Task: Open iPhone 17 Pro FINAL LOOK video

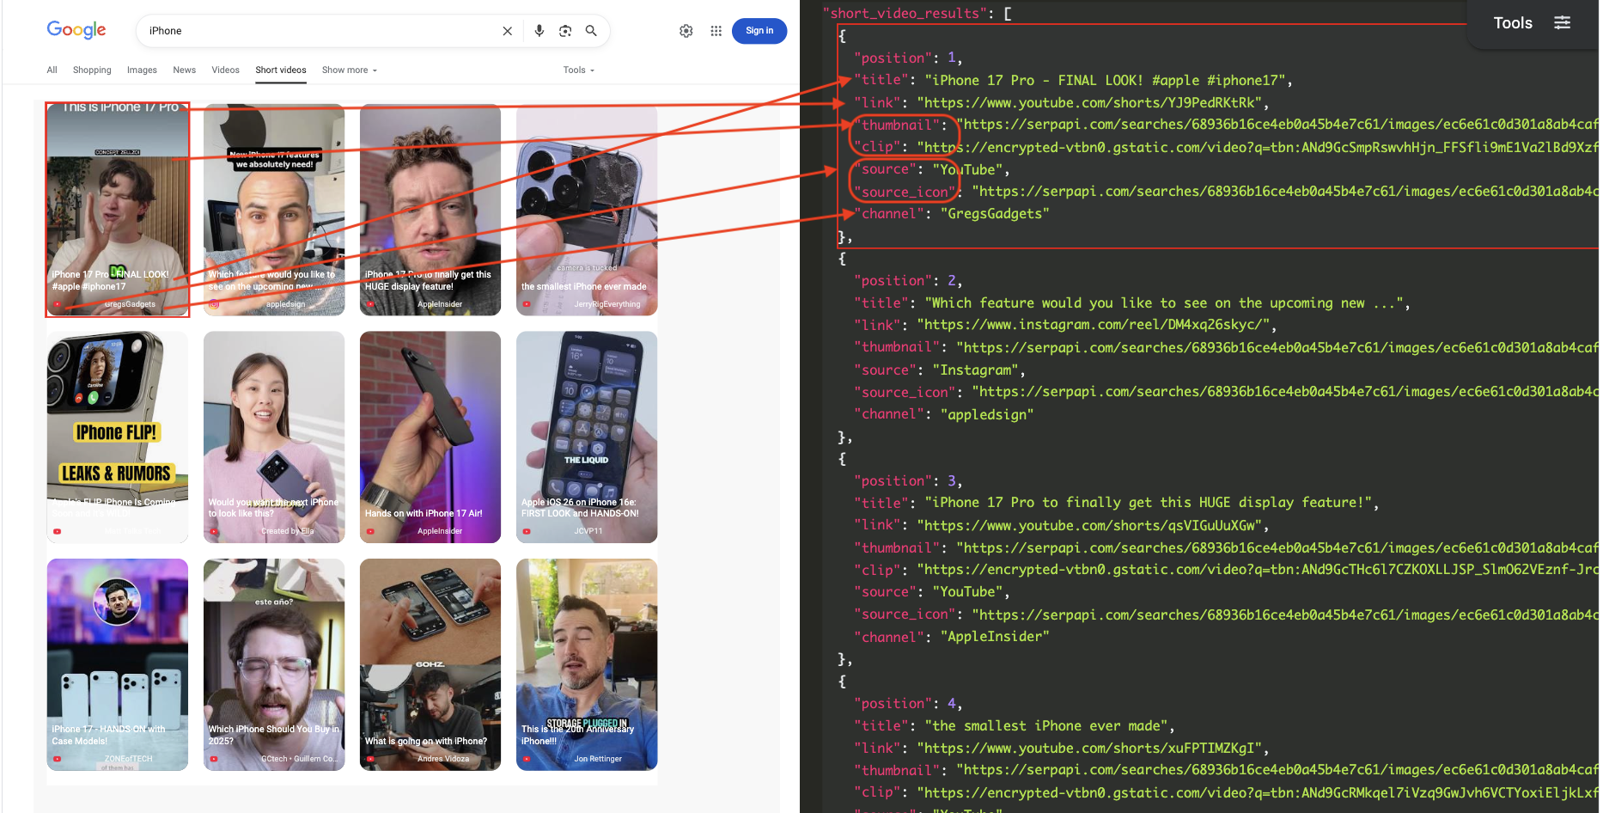Action: 118,210
